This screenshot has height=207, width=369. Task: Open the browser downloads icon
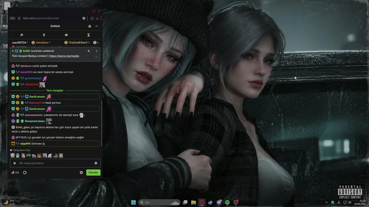pos(97,18)
